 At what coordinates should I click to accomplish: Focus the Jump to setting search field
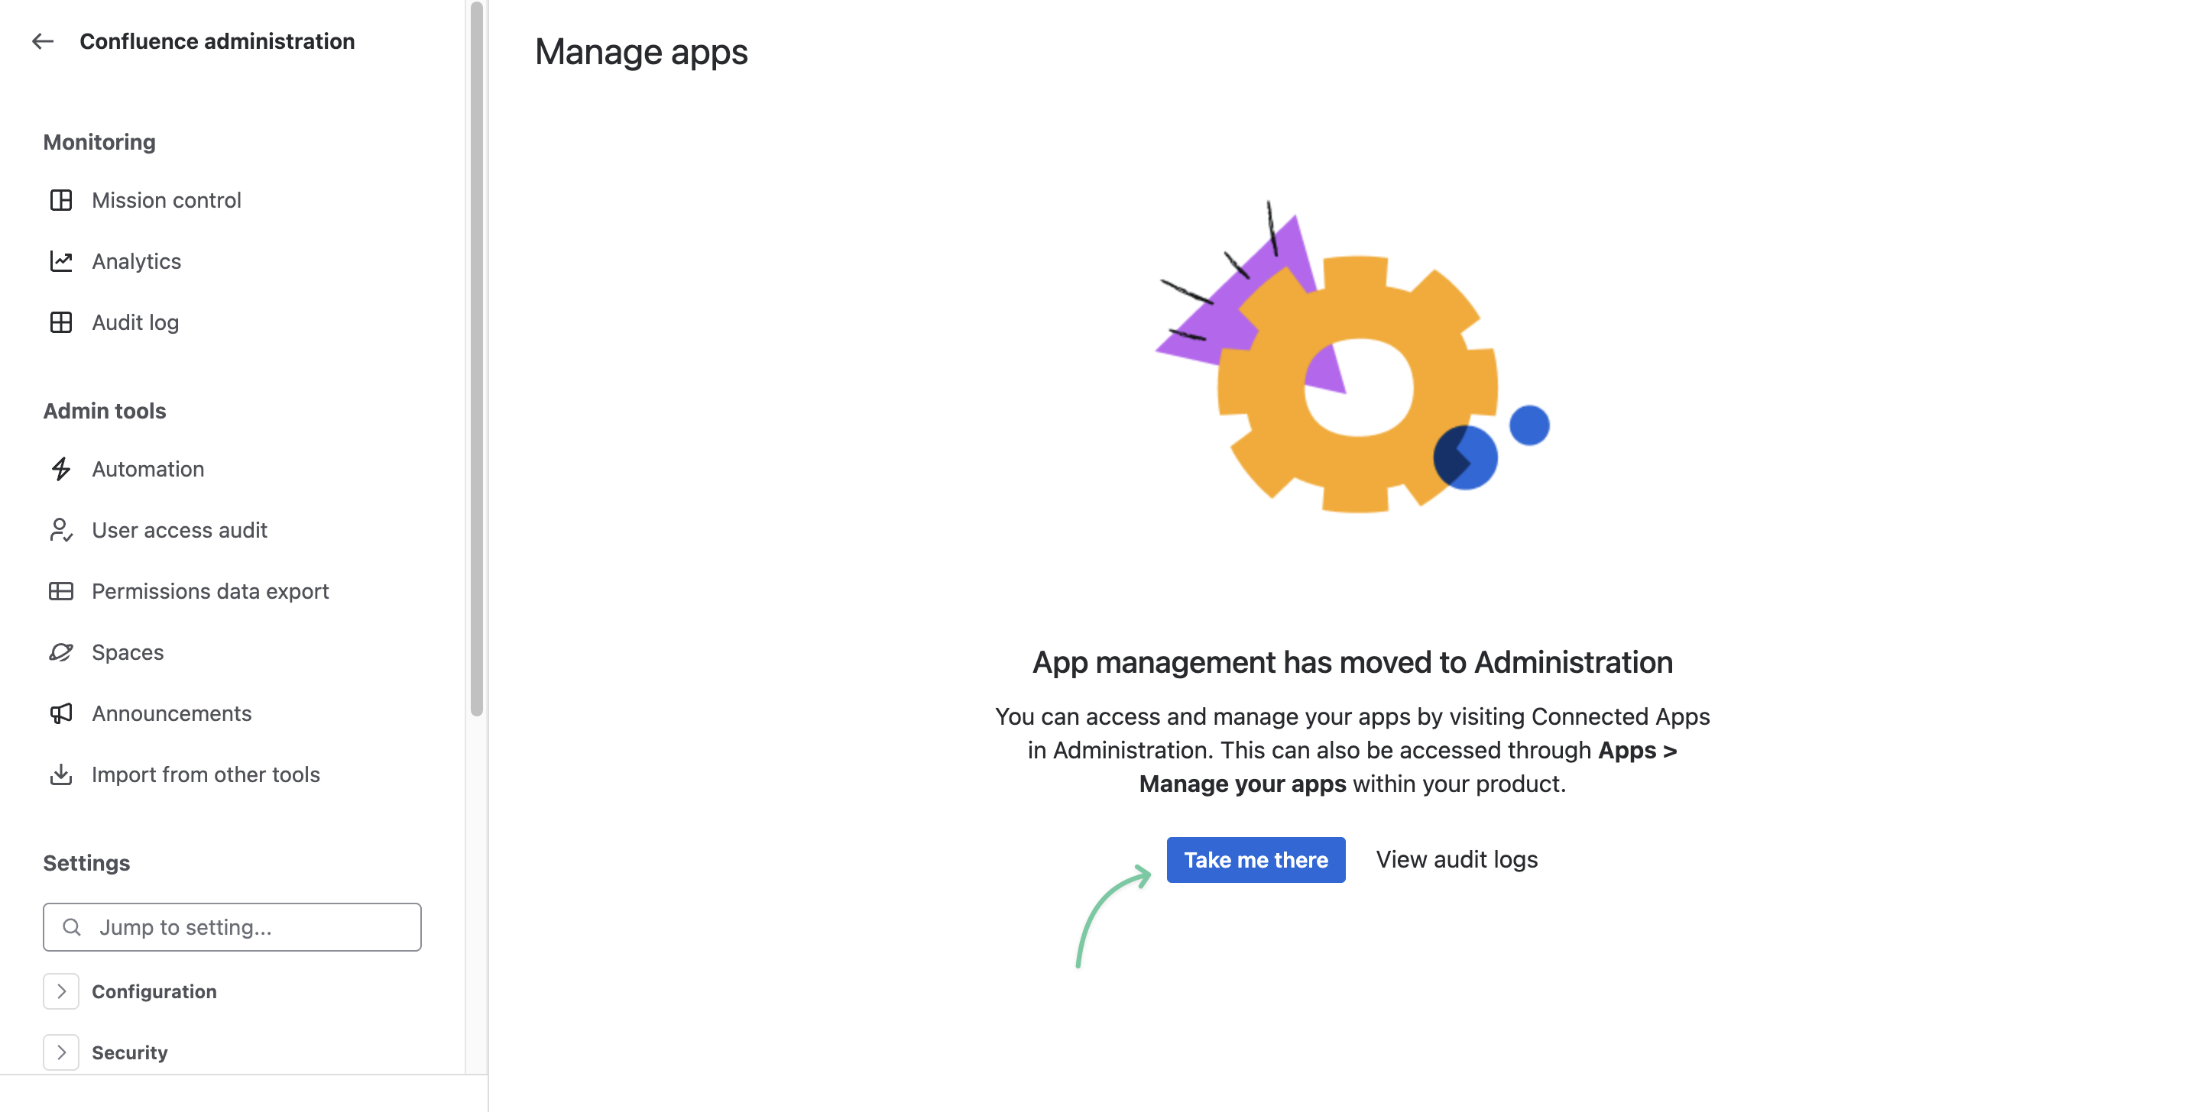[x=232, y=927]
